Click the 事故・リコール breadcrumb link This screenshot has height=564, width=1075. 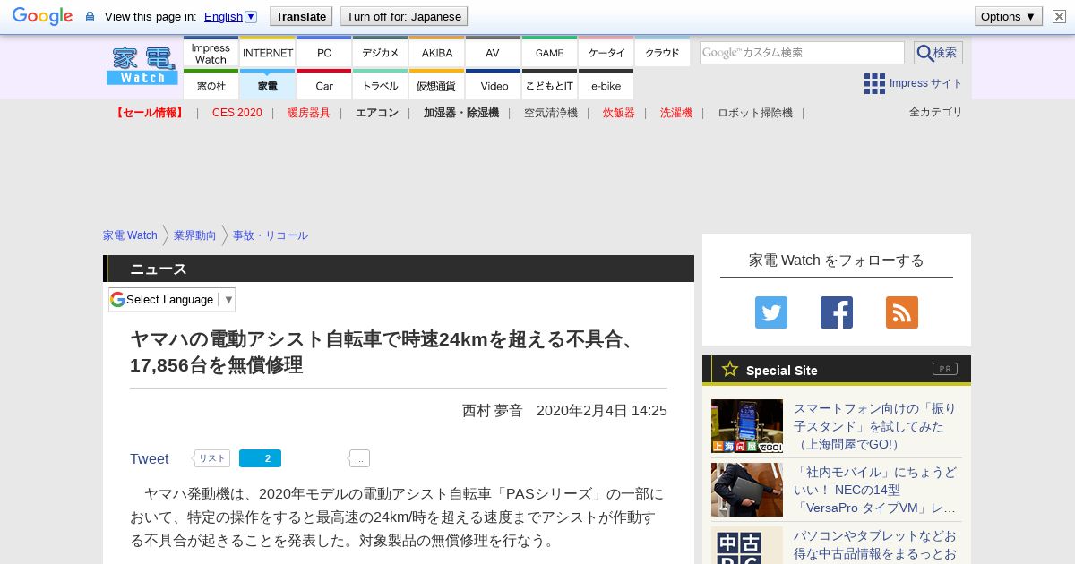point(271,235)
